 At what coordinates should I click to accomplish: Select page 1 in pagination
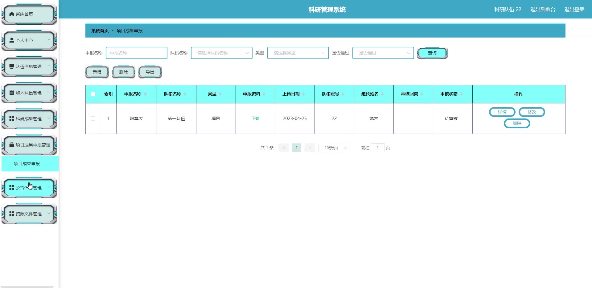(297, 148)
